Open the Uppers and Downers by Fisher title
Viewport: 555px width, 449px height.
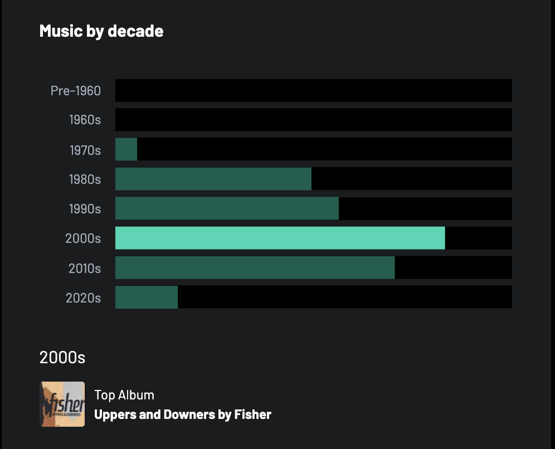[183, 414]
